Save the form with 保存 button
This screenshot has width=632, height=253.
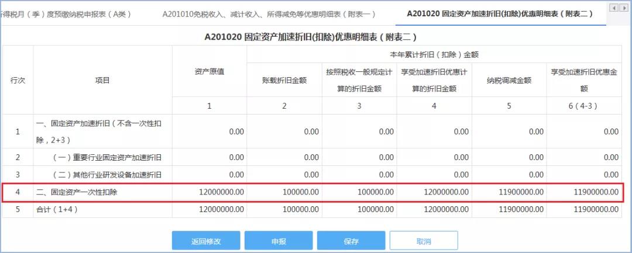pos(351,241)
